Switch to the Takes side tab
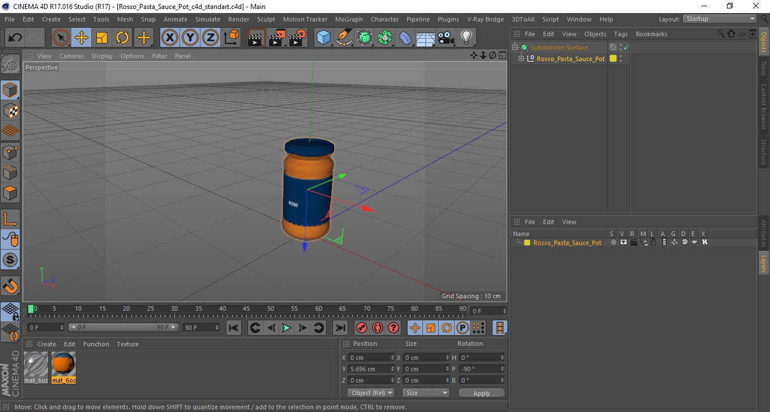Image resolution: width=770 pixels, height=412 pixels. (763, 68)
